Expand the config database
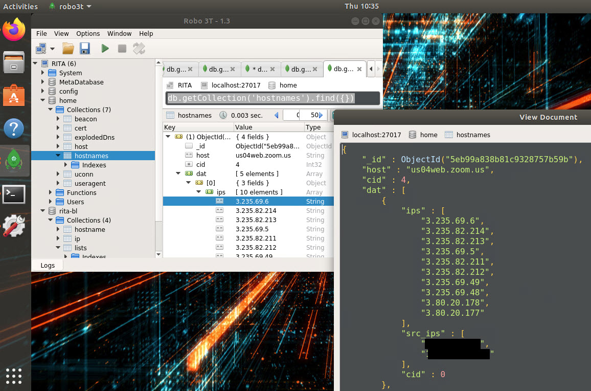 42,91
